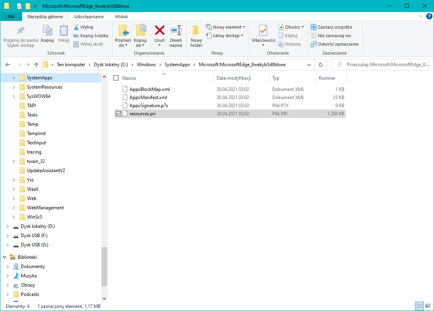Pin to Quick access (Przypnij do paska)
The height and width of the screenshot is (311, 434).
tap(21, 36)
